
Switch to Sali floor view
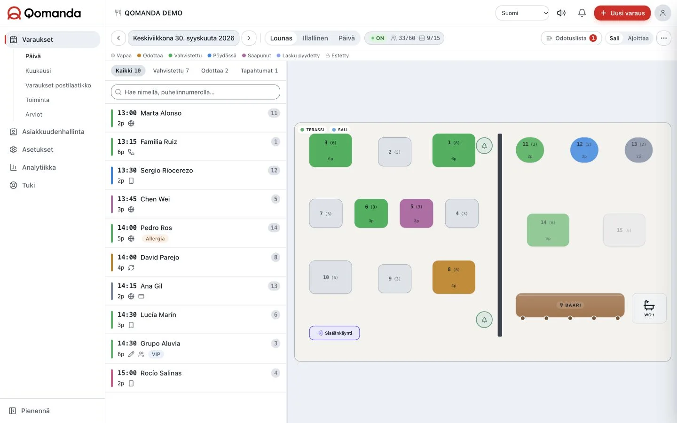point(614,38)
